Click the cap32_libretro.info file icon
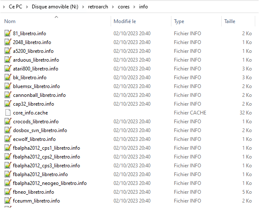 (8, 104)
